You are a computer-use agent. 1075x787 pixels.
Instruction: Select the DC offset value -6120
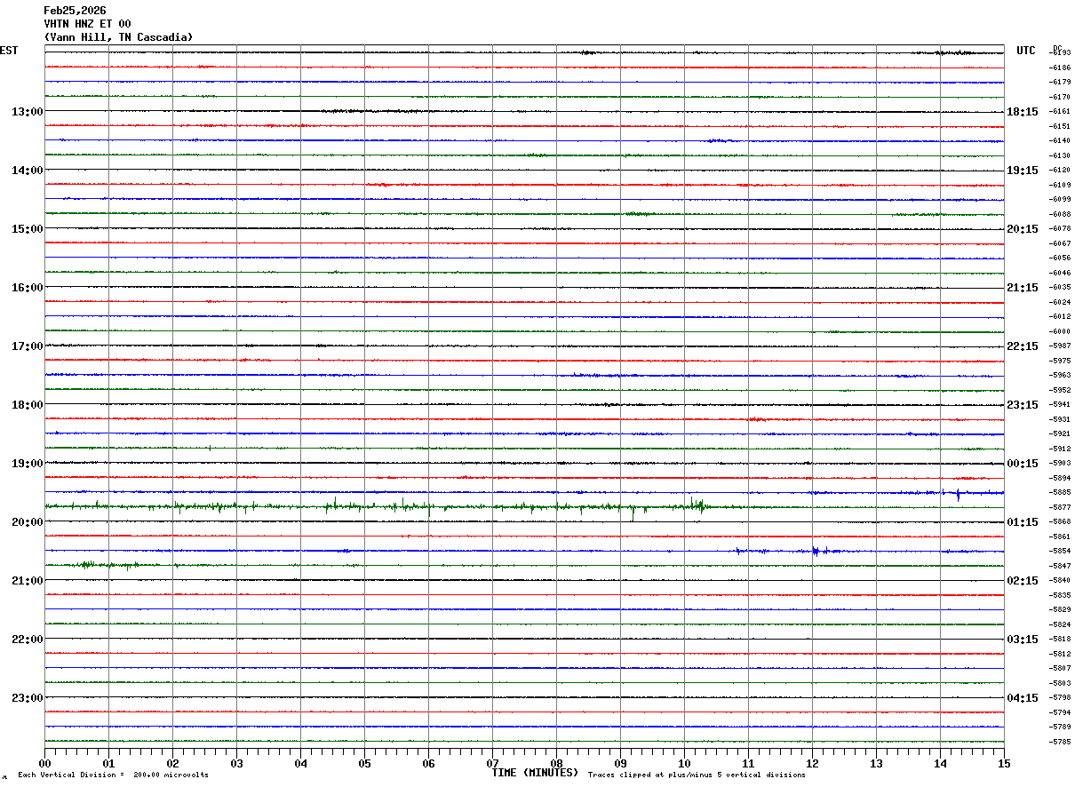click(x=1061, y=171)
